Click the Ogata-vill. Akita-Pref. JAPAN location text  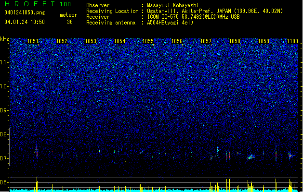215,11
